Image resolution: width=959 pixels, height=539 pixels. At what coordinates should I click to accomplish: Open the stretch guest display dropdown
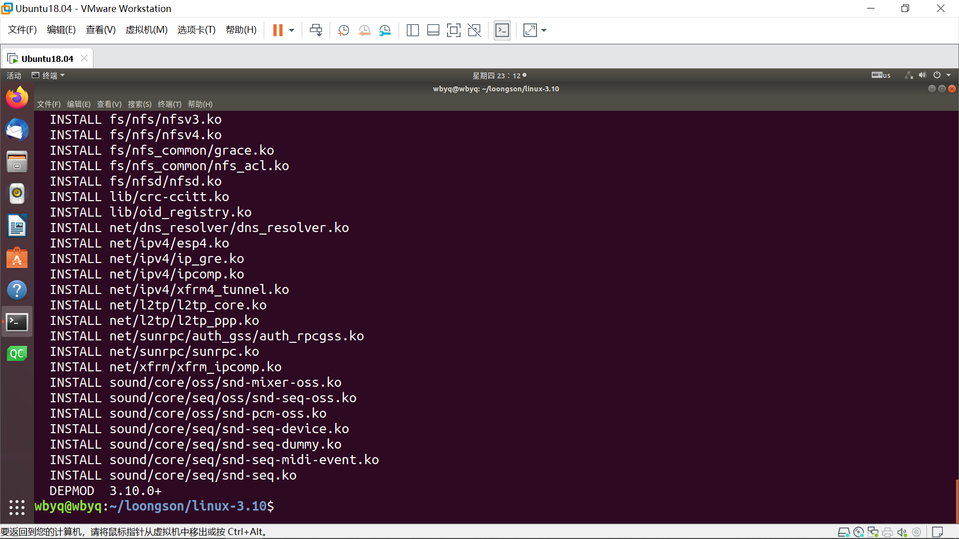pyautogui.click(x=544, y=30)
